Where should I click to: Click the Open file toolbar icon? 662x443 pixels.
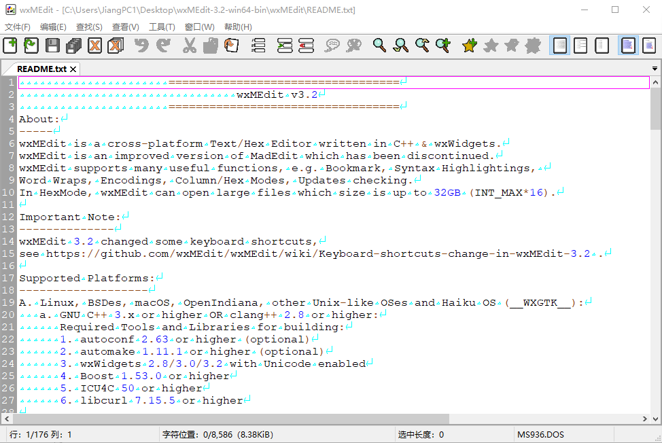tap(31, 45)
